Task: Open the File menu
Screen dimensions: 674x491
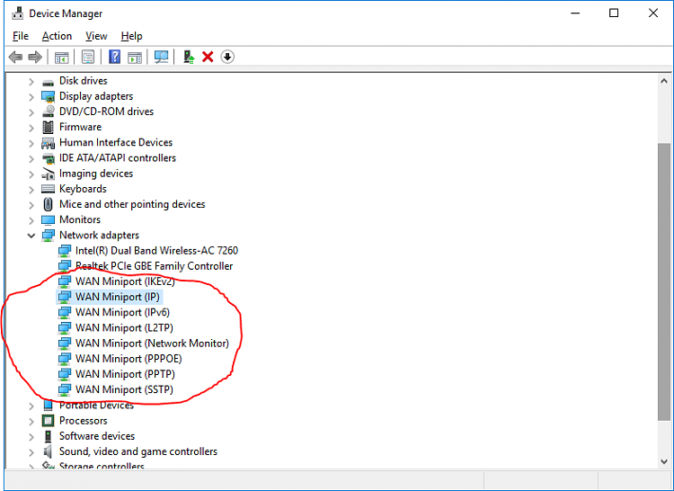Action: pos(21,36)
